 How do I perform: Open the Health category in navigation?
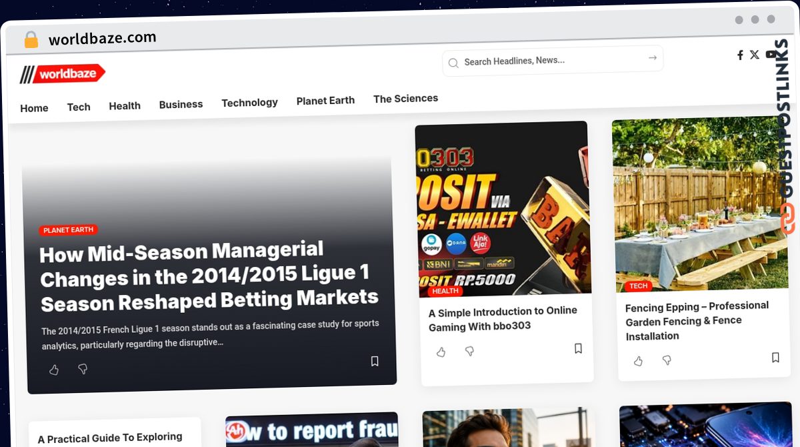tap(125, 105)
